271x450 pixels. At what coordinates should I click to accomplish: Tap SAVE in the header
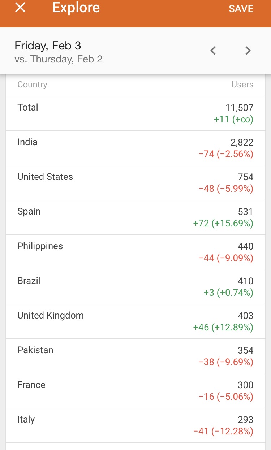(241, 9)
